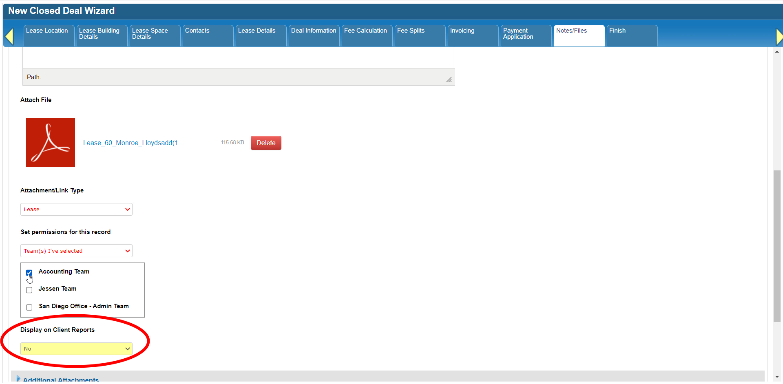The image size is (783, 384).
Task: Select the Payment Application tab
Action: pyautogui.click(x=525, y=35)
